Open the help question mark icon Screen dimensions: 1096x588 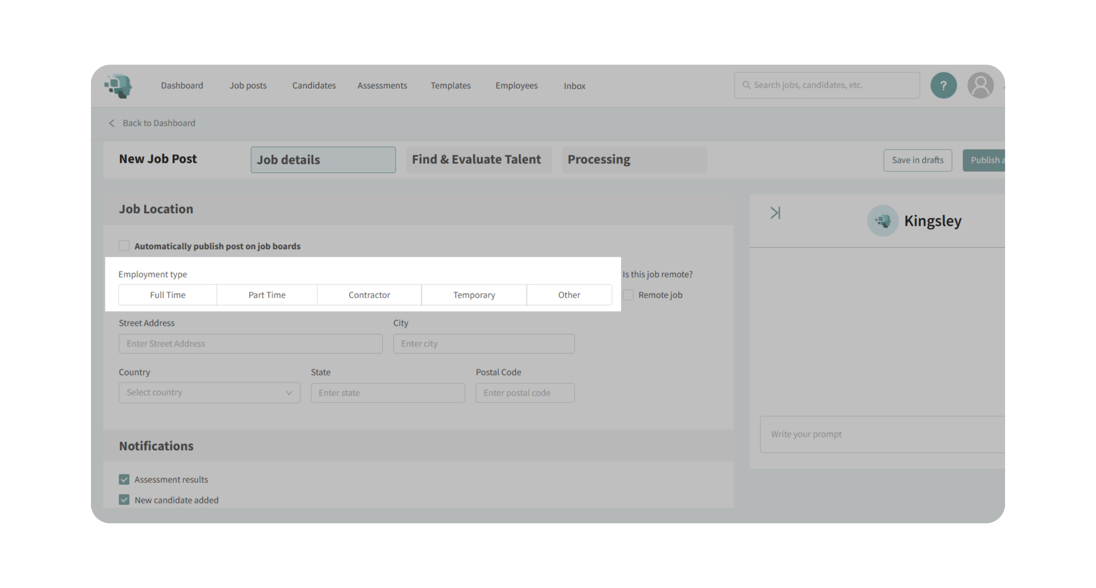tap(943, 86)
